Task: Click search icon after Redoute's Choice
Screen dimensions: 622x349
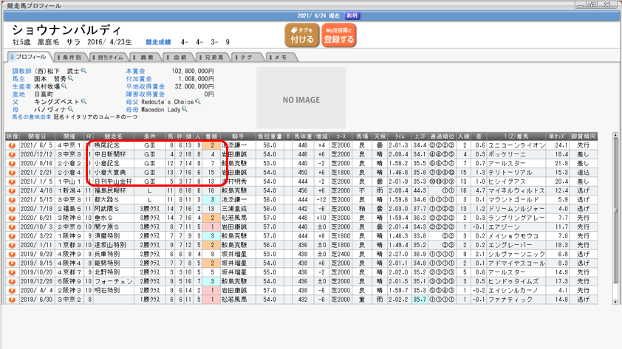Action: (x=197, y=102)
